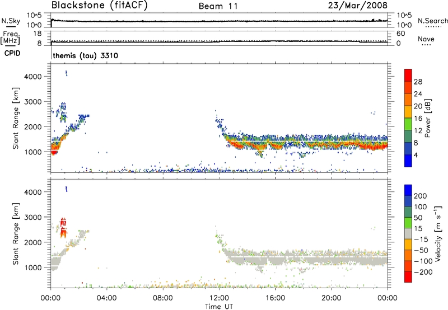Pick the red bottom segment of velocity colorbar
The height and width of the screenshot is (310, 448).
pos(408,277)
